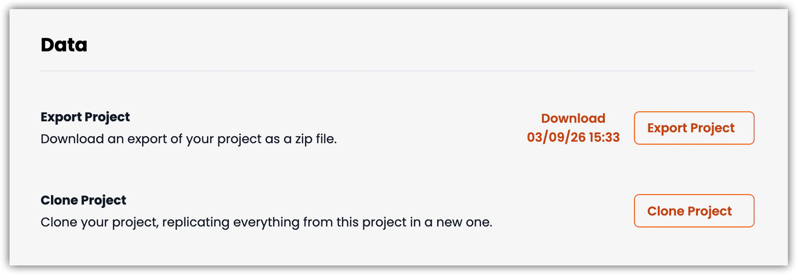
Task: Trigger an export of the project
Action: point(694,128)
